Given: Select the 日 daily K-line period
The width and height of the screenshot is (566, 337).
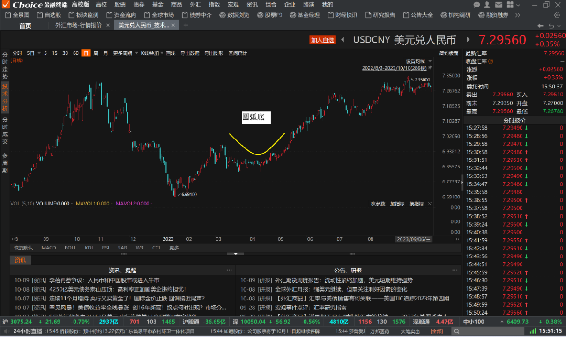Looking at the screenshot, I should pos(86,53).
